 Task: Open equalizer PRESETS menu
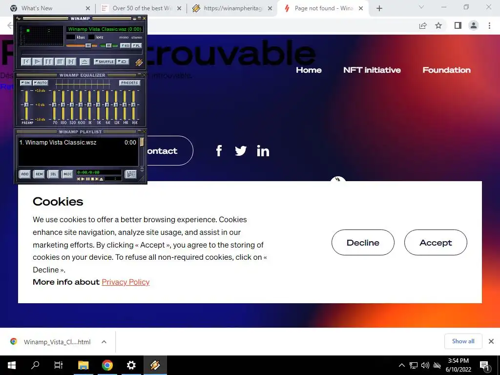129,83
